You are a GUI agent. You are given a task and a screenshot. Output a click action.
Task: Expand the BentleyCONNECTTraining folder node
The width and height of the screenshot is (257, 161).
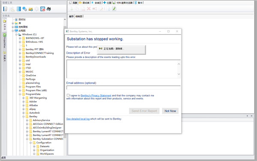pyautogui.click(x=20, y=53)
